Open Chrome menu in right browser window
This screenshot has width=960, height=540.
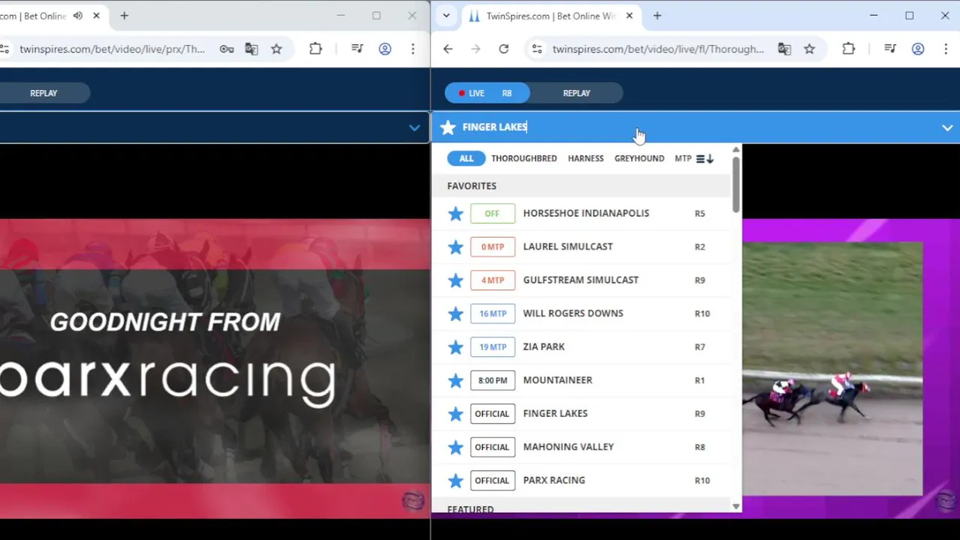946,49
